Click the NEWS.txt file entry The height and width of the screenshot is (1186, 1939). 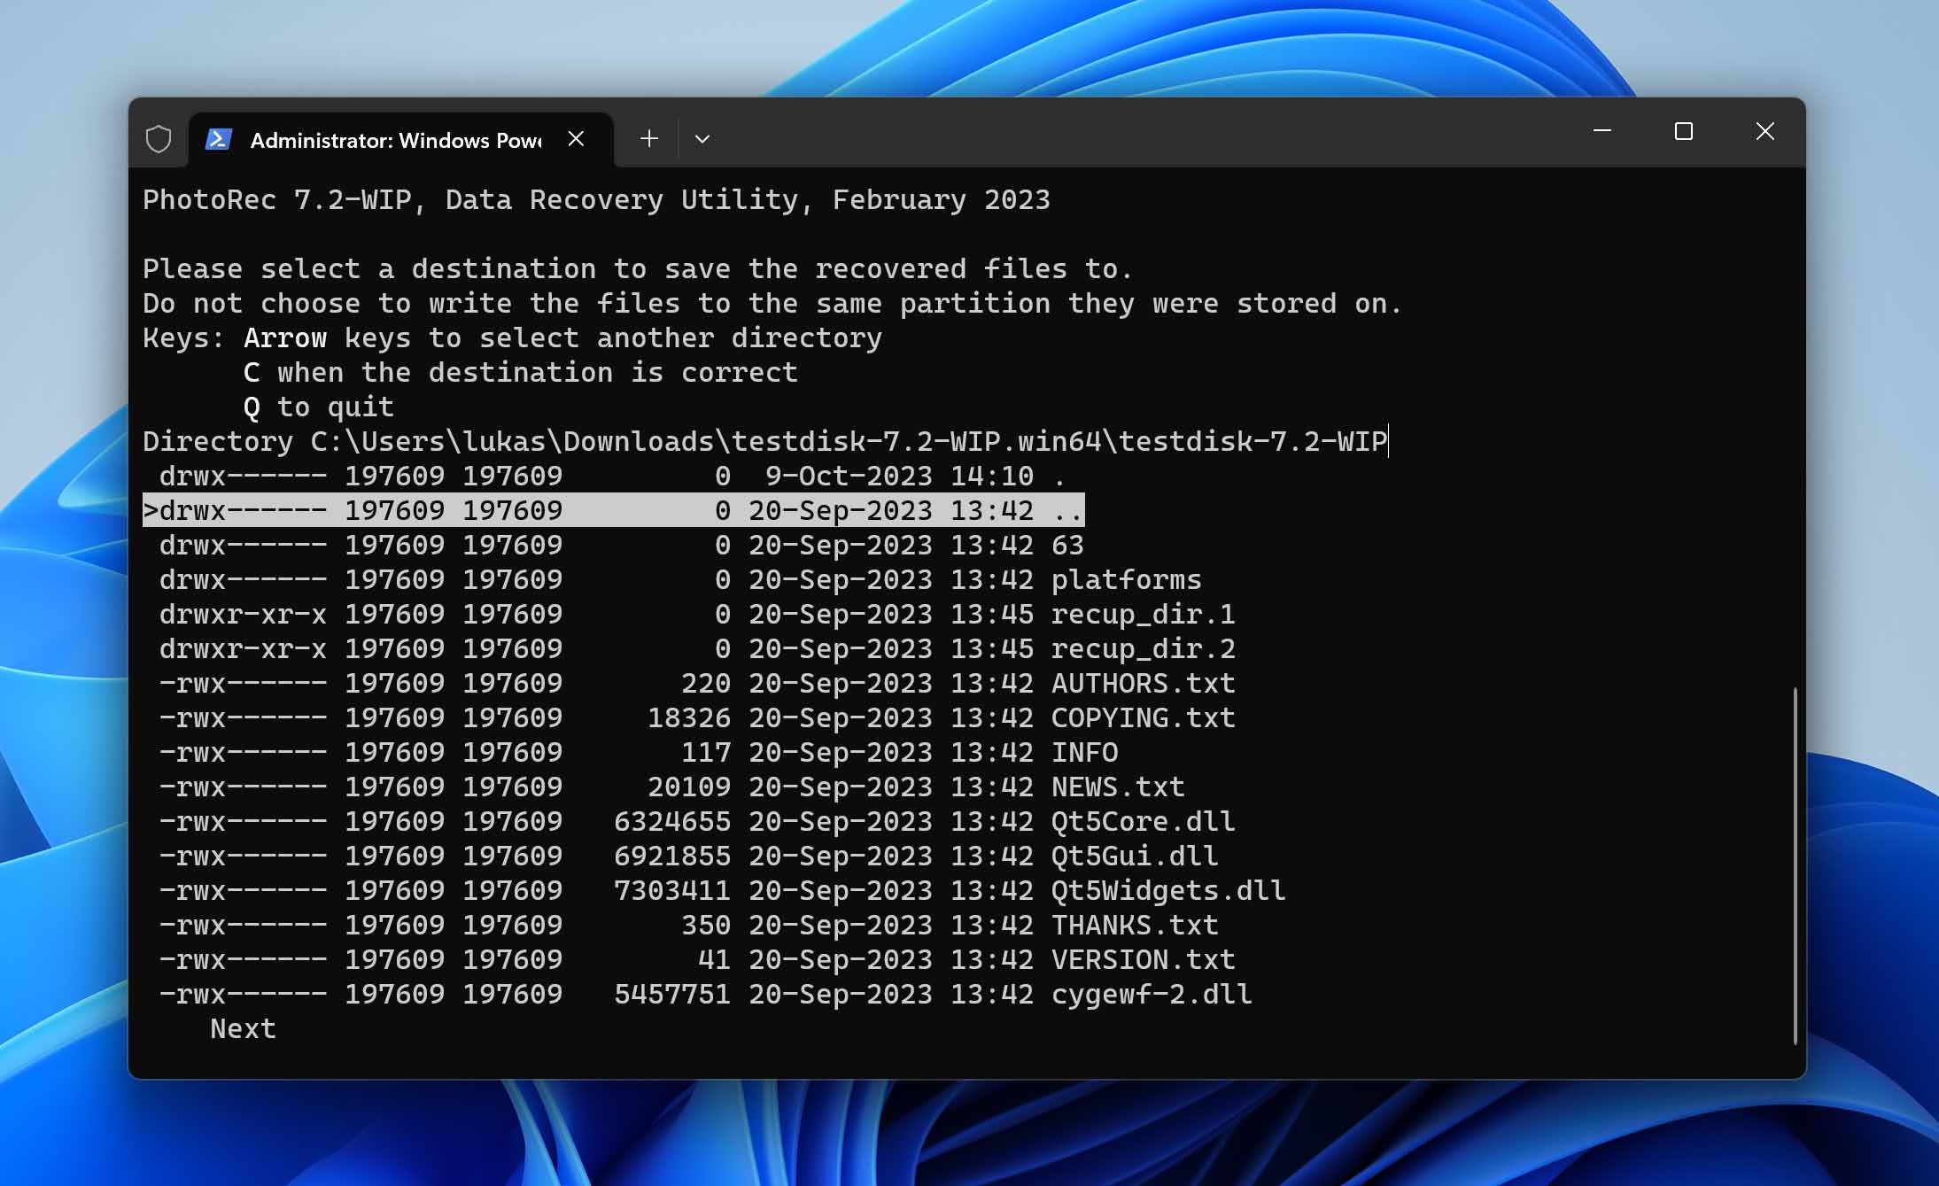[672, 787]
